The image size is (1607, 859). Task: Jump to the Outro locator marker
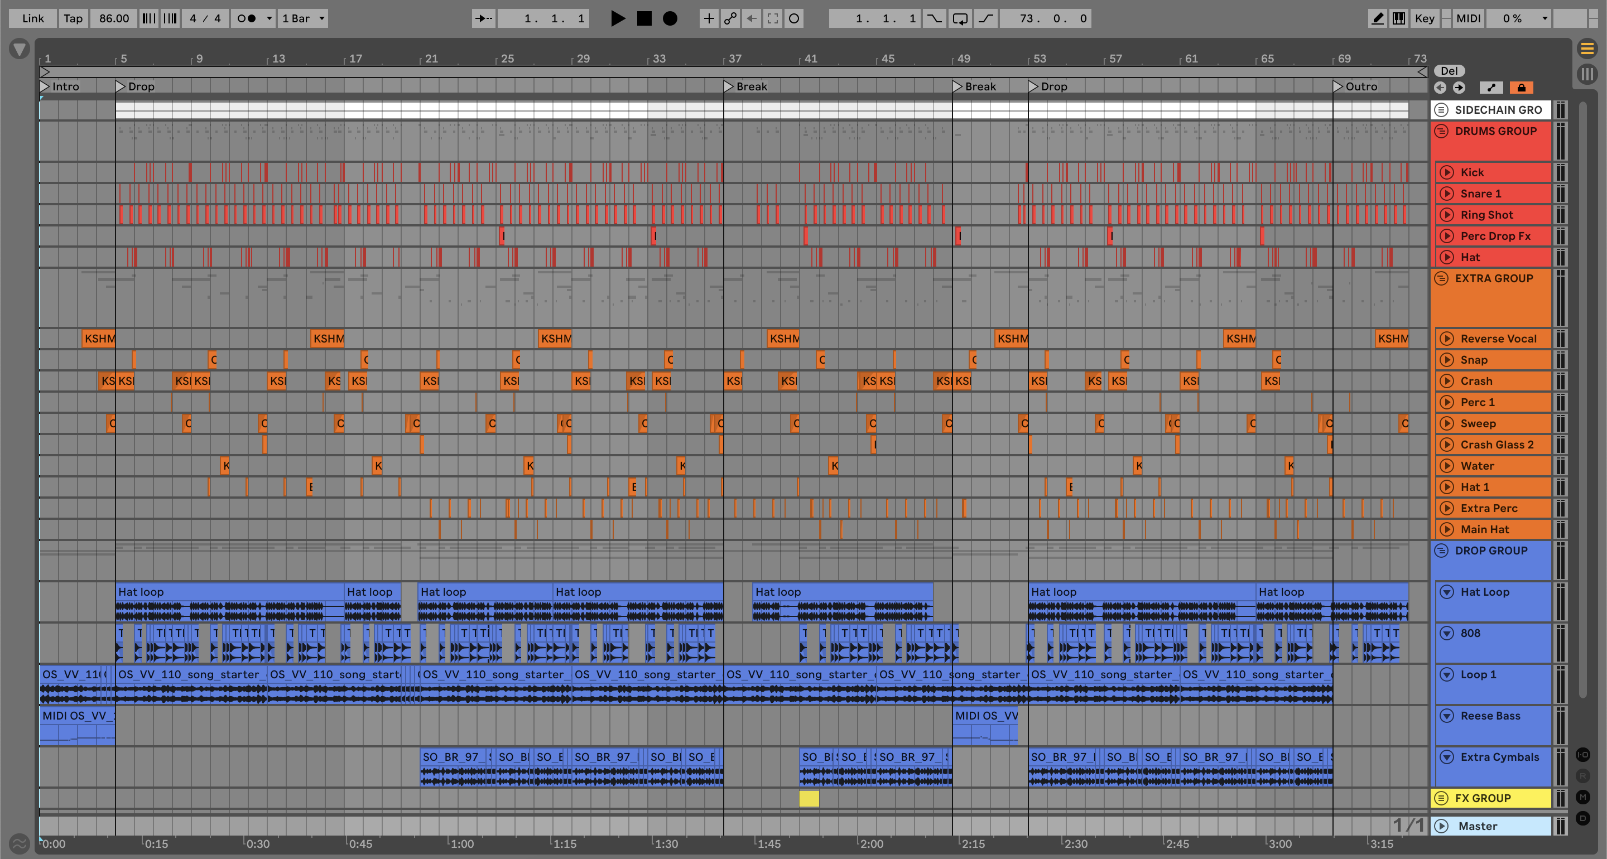(1337, 86)
